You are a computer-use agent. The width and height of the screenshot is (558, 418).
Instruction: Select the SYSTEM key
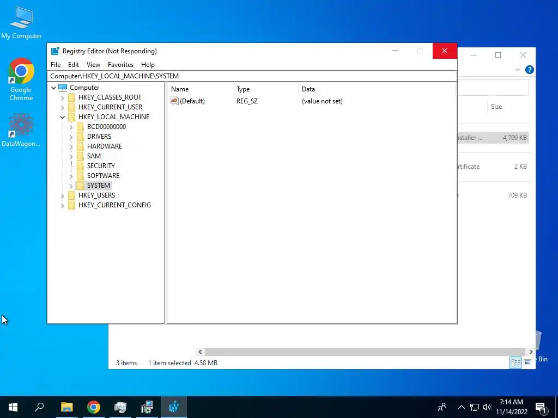coord(99,186)
